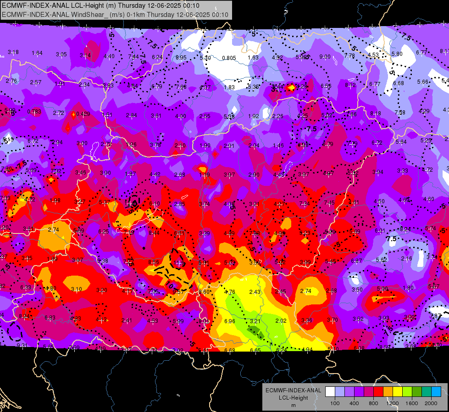Click the legend tick label 1200
Image resolution: width=449 pixels, height=412 pixels.
(392, 403)
